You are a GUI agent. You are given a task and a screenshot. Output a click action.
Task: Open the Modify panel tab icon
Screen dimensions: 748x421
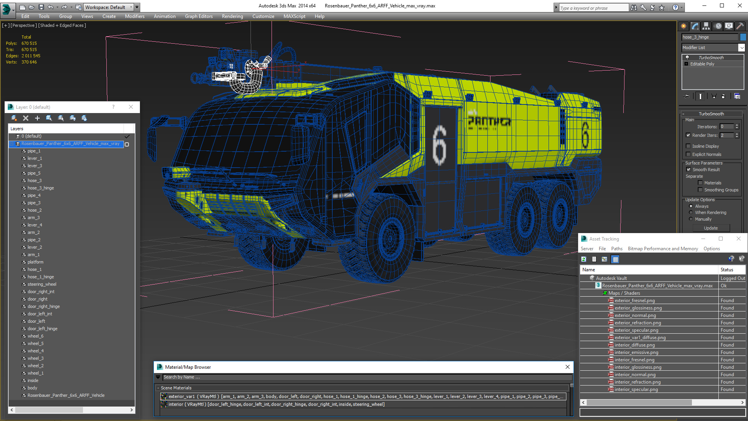(x=695, y=26)
